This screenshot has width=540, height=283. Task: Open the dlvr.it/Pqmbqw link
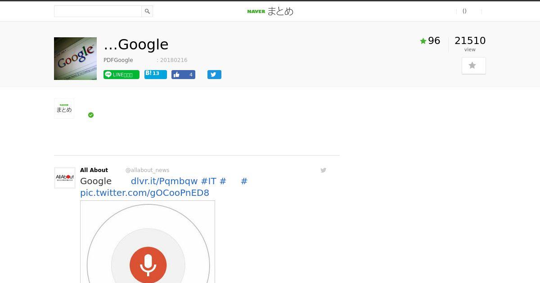(164, 181)
